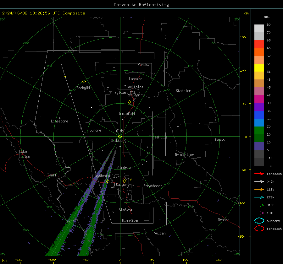Click the purple 10 dBZ color swatch
This screenshot has height=264, width=283.
(x=259, y=146)
